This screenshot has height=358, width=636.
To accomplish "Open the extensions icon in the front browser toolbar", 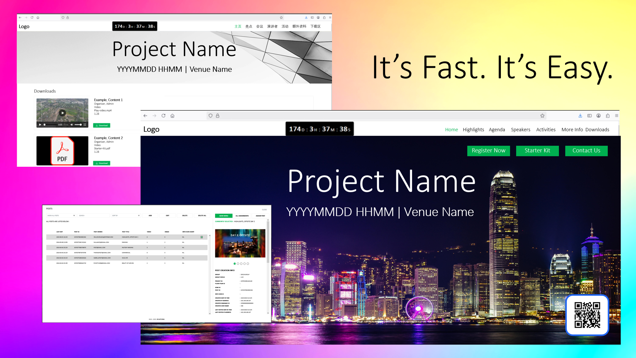I will [608, 116].
